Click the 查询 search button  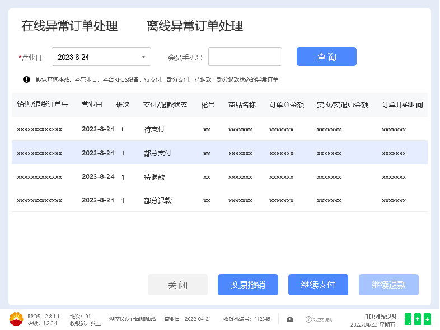click(326, 56)
